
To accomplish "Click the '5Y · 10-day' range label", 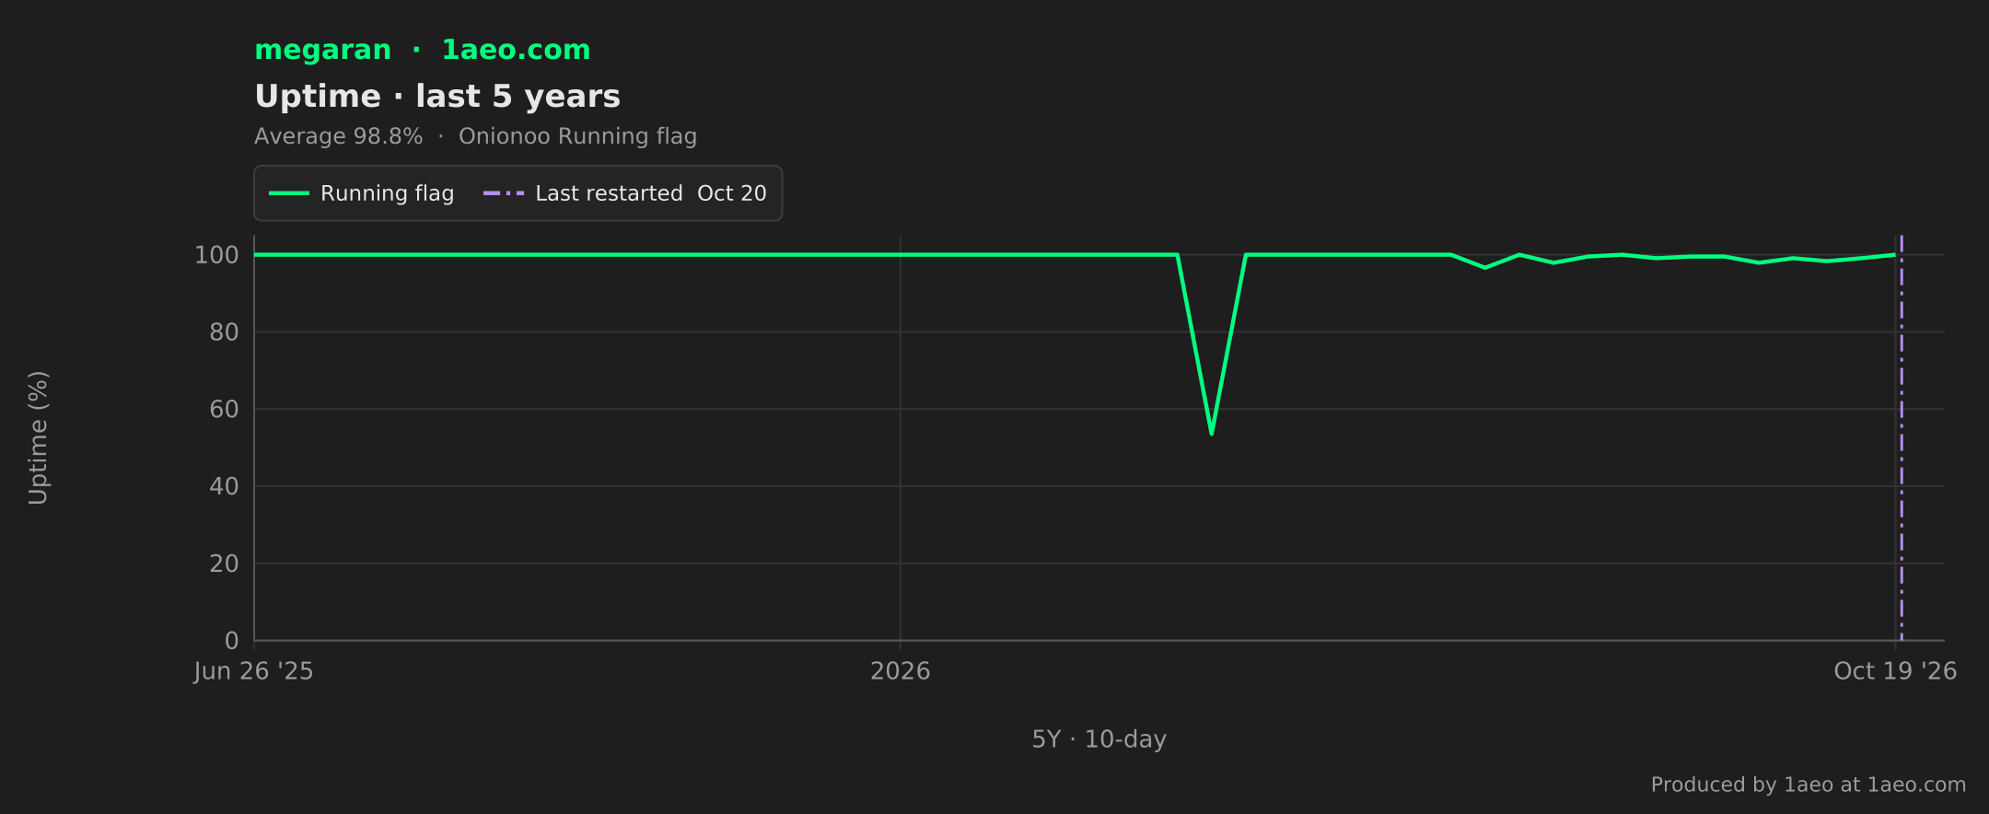I will tap(1099, 739).
